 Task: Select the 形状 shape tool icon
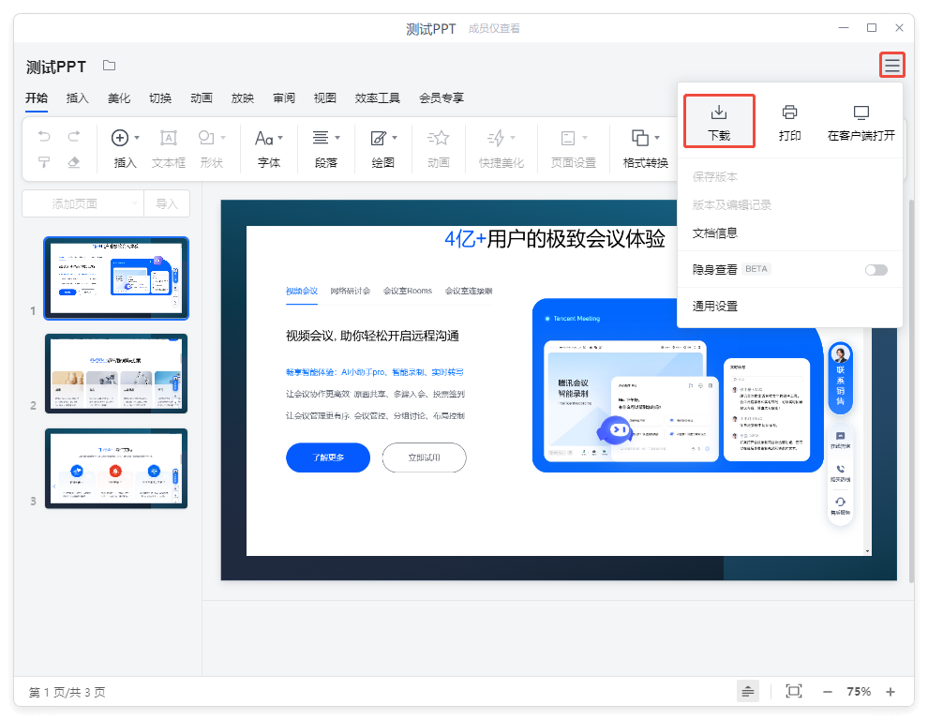206,138
